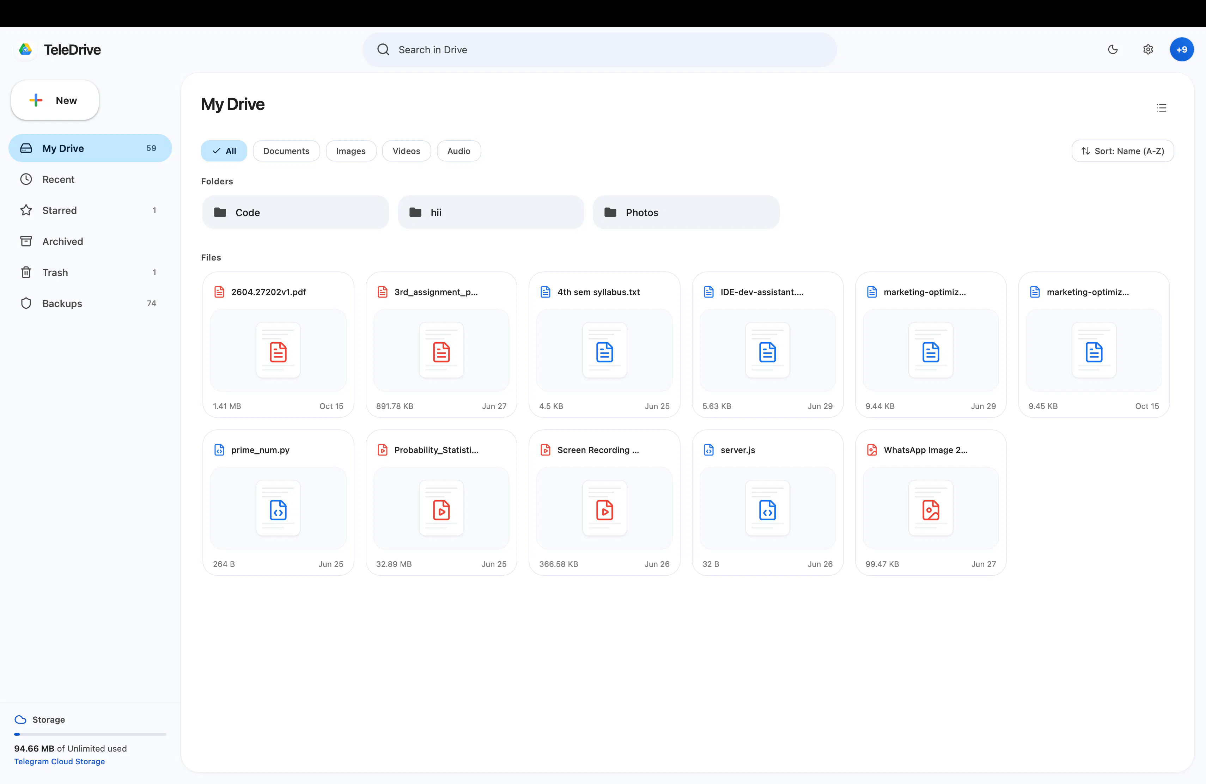Click the WhatsApp Image file type icon
Image resolution: width=1206 pixels, height=784 pixels.
[x=872, y=450]
